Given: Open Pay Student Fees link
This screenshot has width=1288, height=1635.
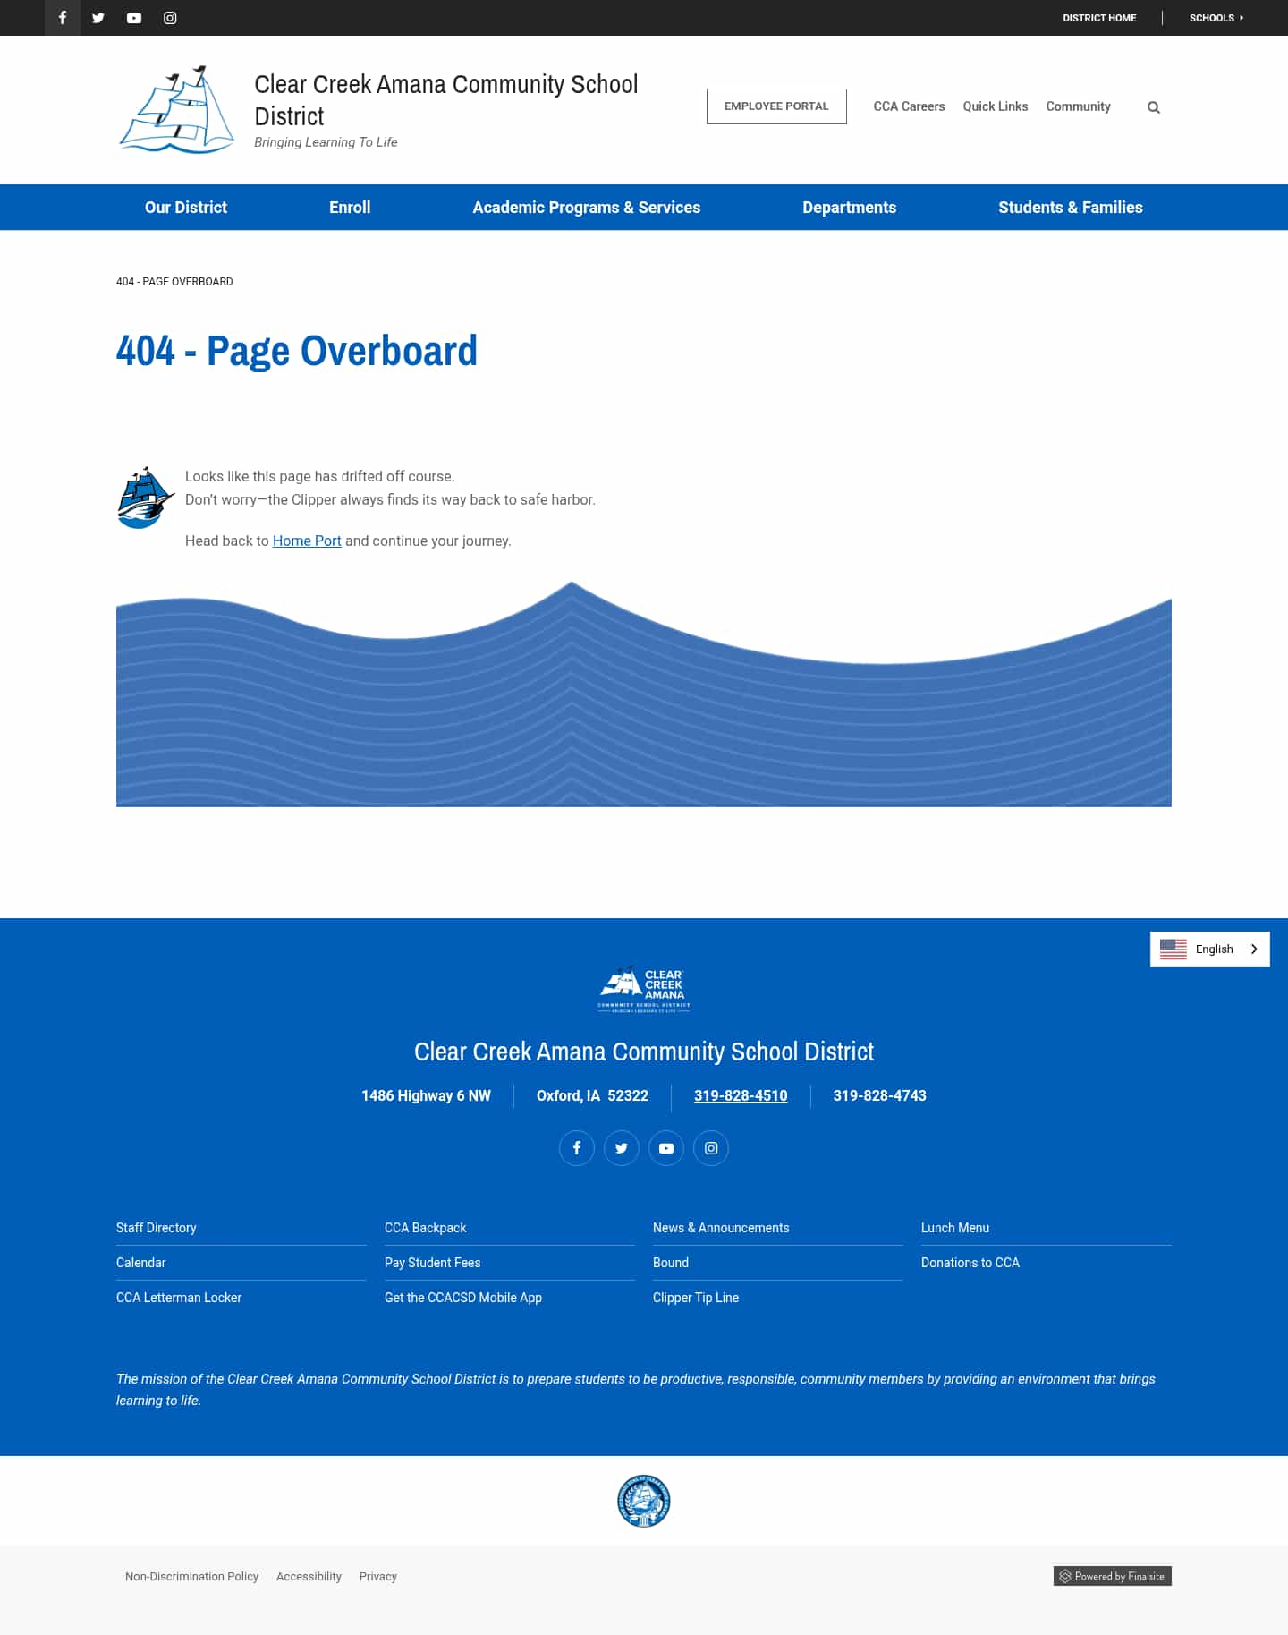Looking at the screenshot, I should [x=433, y=1263].
